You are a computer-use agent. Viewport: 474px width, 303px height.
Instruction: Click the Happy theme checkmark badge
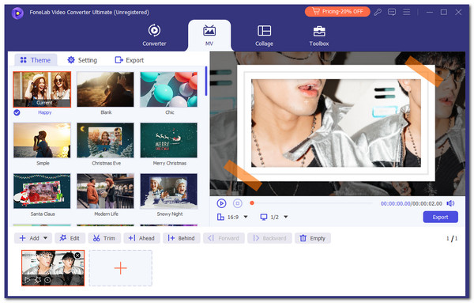click(x=17, y=112)
